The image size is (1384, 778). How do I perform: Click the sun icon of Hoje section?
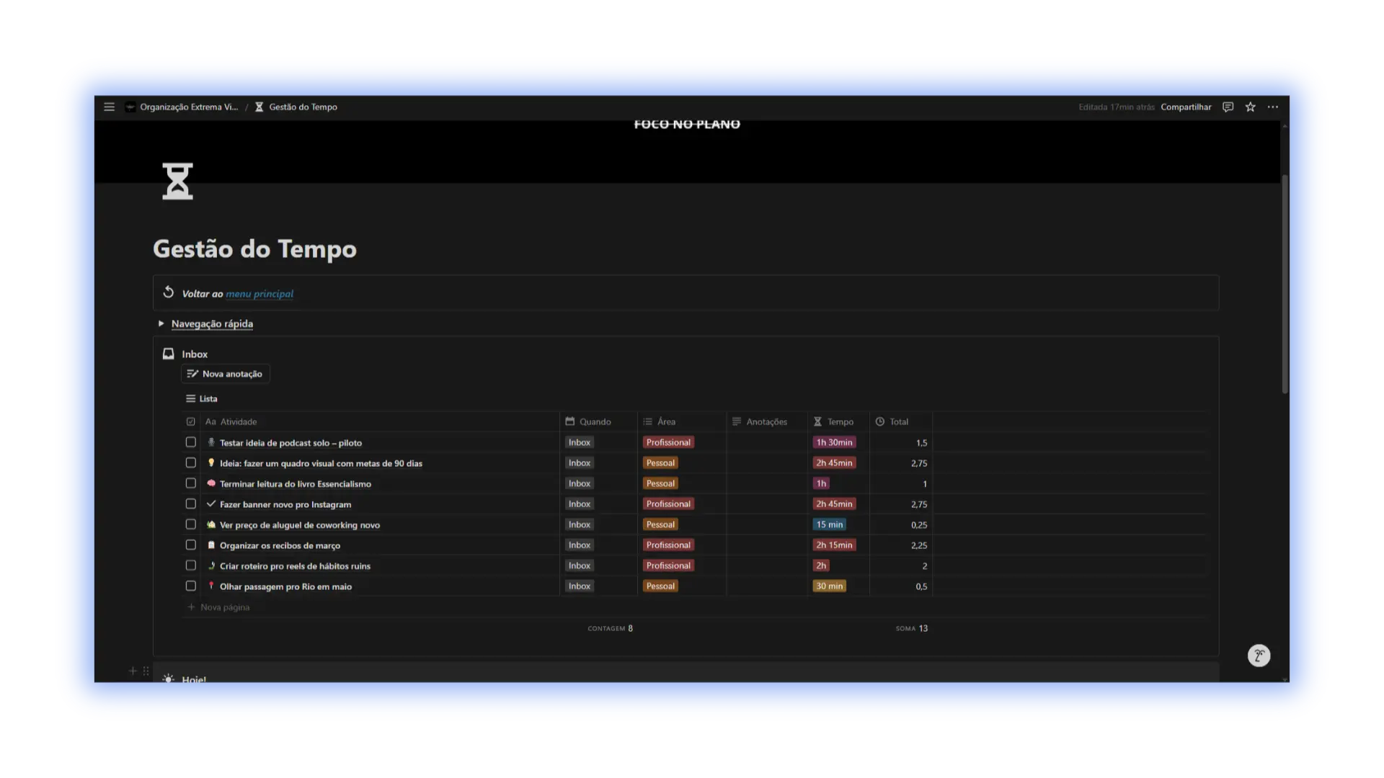coord(168,679)
